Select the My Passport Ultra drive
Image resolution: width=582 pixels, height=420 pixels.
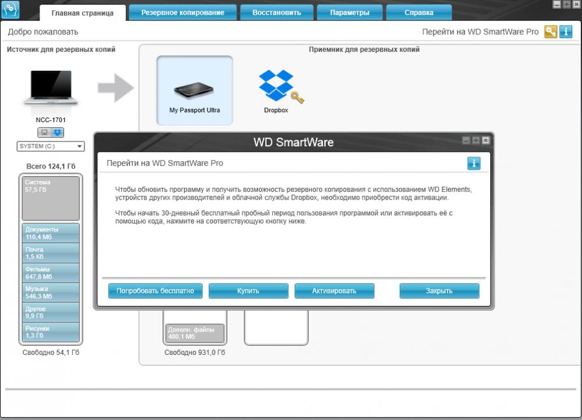pos(194,91)
